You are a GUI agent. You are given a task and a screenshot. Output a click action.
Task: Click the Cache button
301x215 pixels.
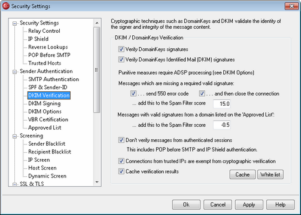[242, 174]
